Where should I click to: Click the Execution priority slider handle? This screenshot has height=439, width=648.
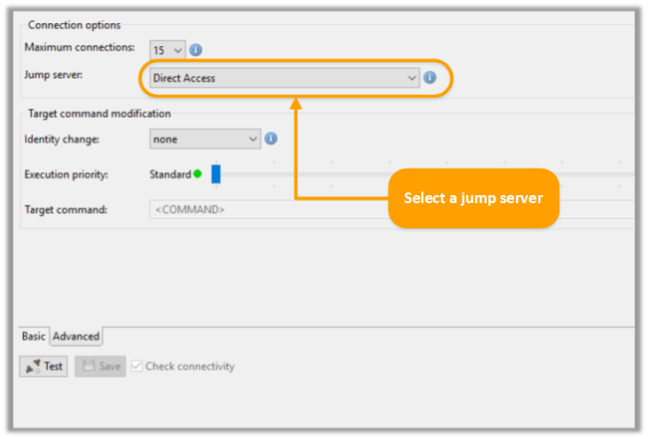click(x=215, y=174)
